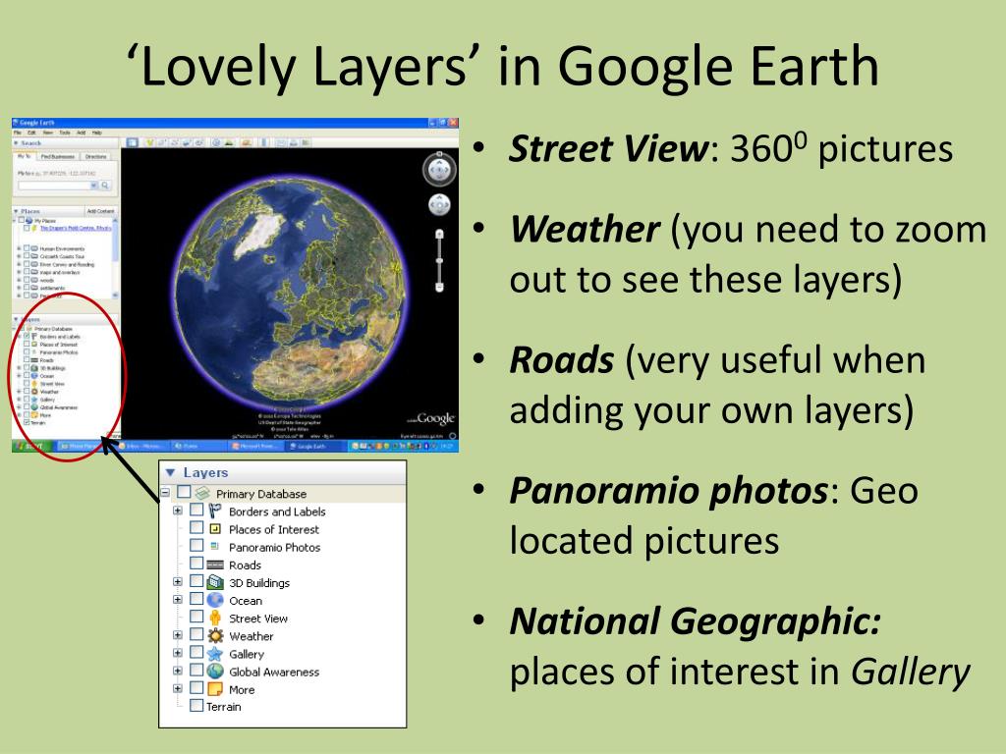
Task: Click Weather sun icon in enlarged Layers panel
Action: [x=215, y=635]
